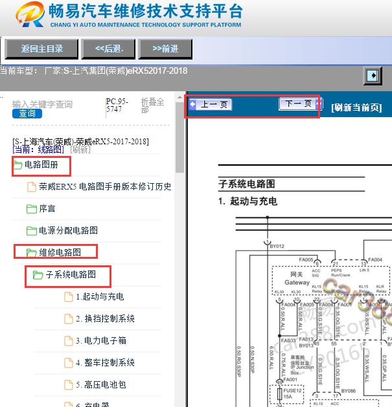Image resolution: width=392 pixels, height=407 pixels.
Task: Click the tree panel scroll-up arrow
Action: [179, 98]
